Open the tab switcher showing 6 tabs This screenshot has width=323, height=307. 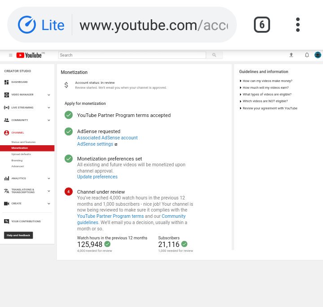(x=262, y=25)
